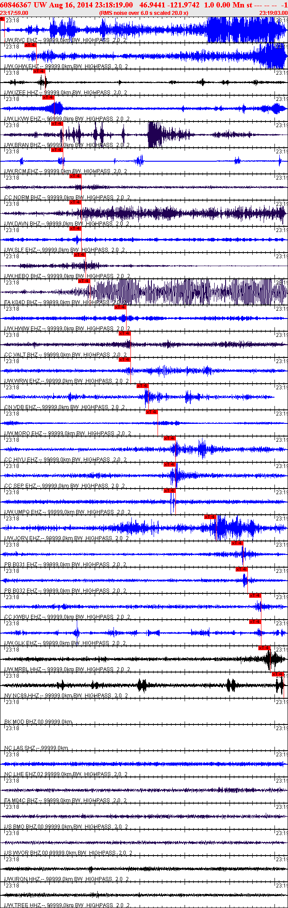Select the red pick marker on CC.NORM trace

75,176
